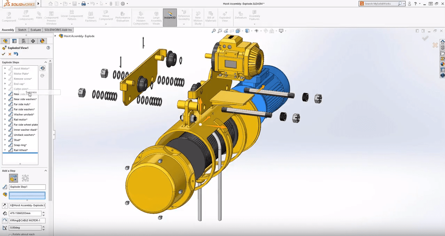This screenshot has height=236, width=445.
Task: Switch to the SOLIDWORKS Add-Ins tab
Action: 58,30
